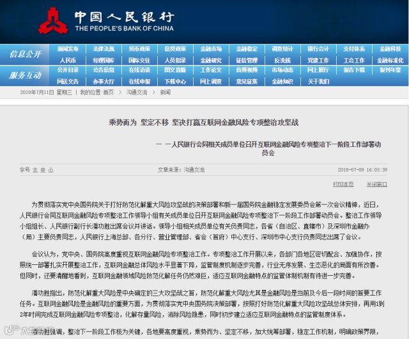Go to 金融科技 section
409x339 pixels.
(x=390, y=49)
